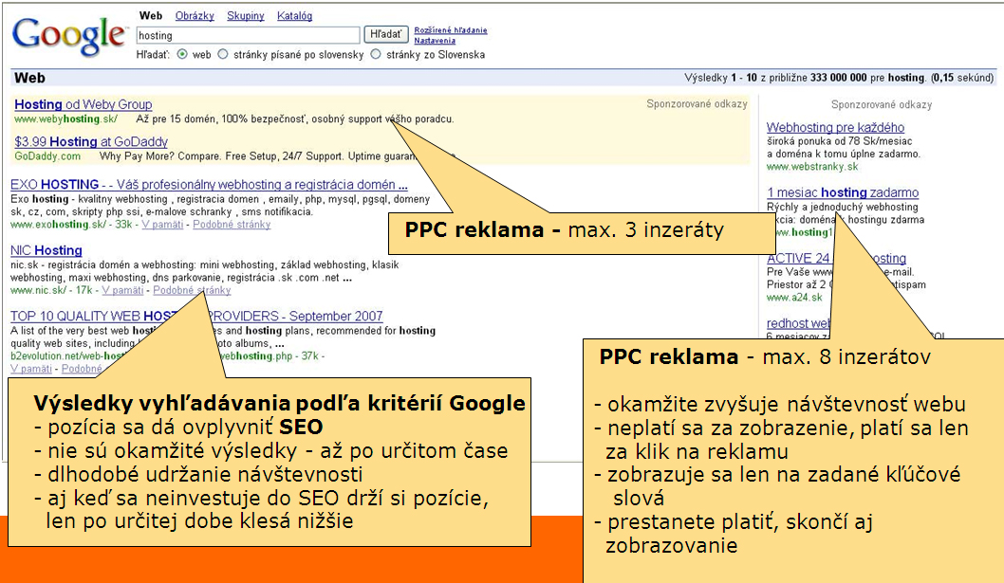Click the search field containing 'hosting'
1004x583 pixels.
pos(248,35)
